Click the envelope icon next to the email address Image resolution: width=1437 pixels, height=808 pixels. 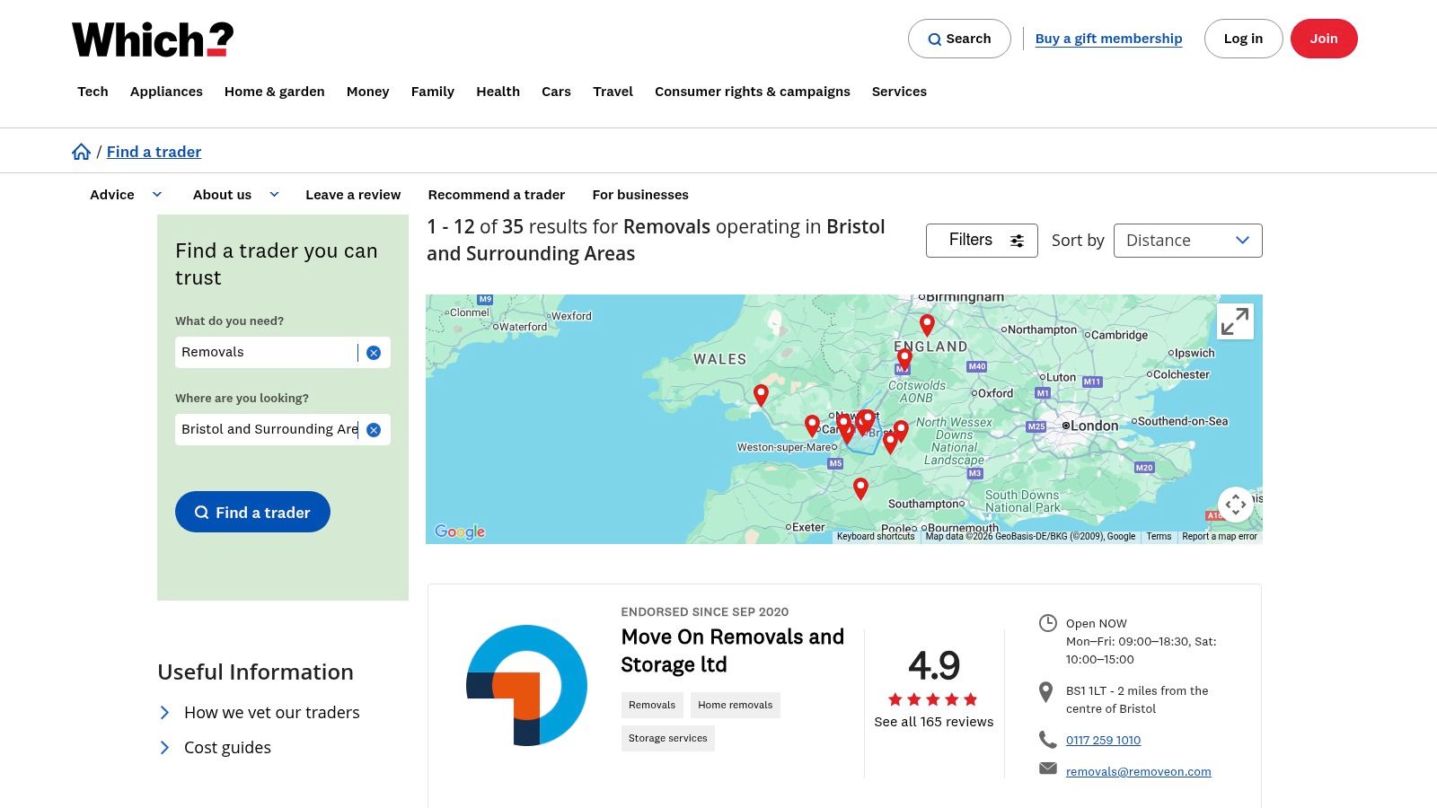[x=1048, y=768]
